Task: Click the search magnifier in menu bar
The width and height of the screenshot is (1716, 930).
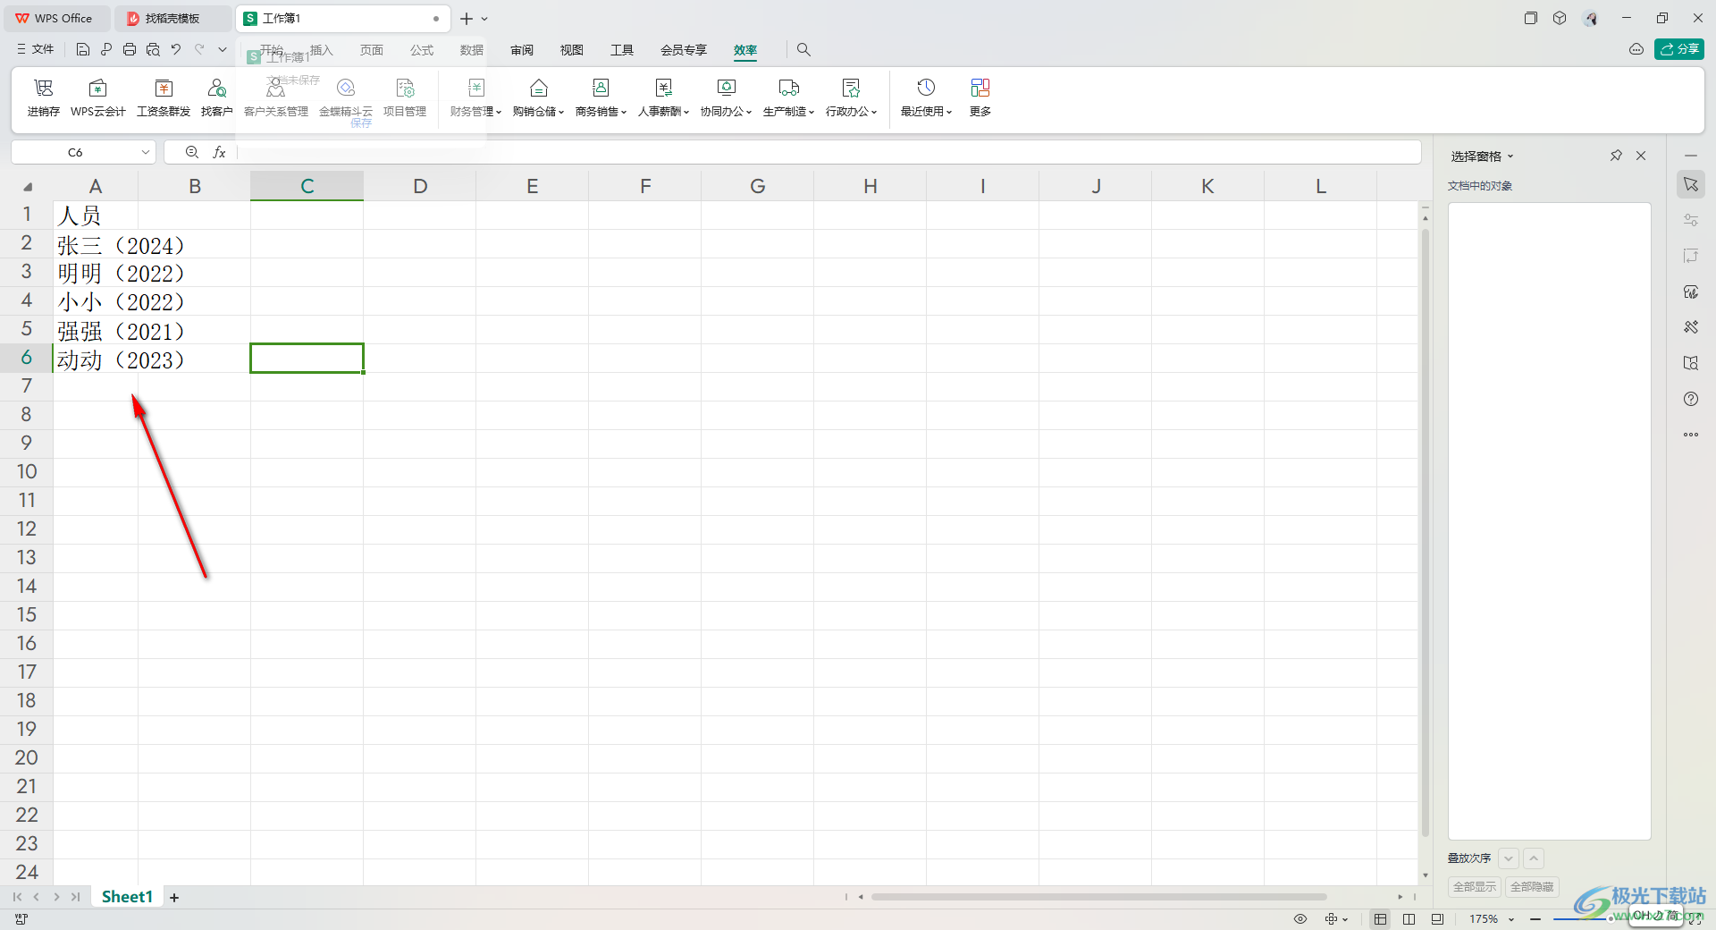Action: [803, 50]
